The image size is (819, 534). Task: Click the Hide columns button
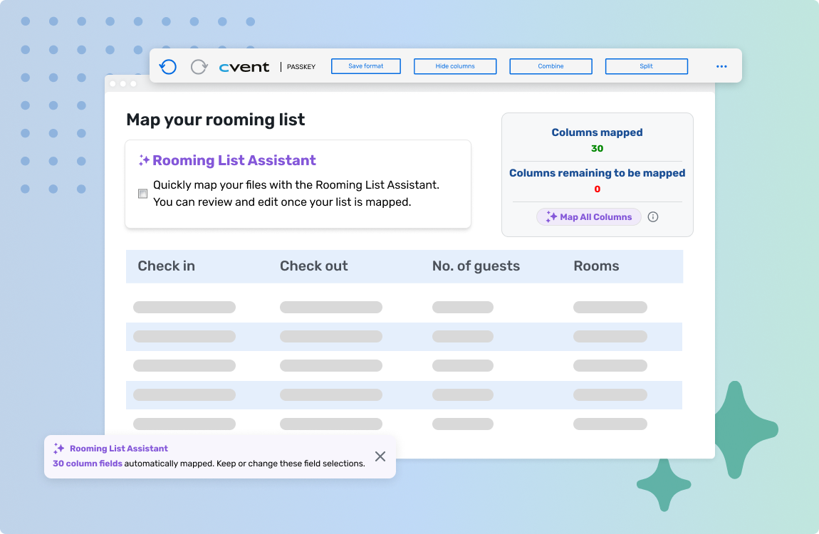coord(455,66)
